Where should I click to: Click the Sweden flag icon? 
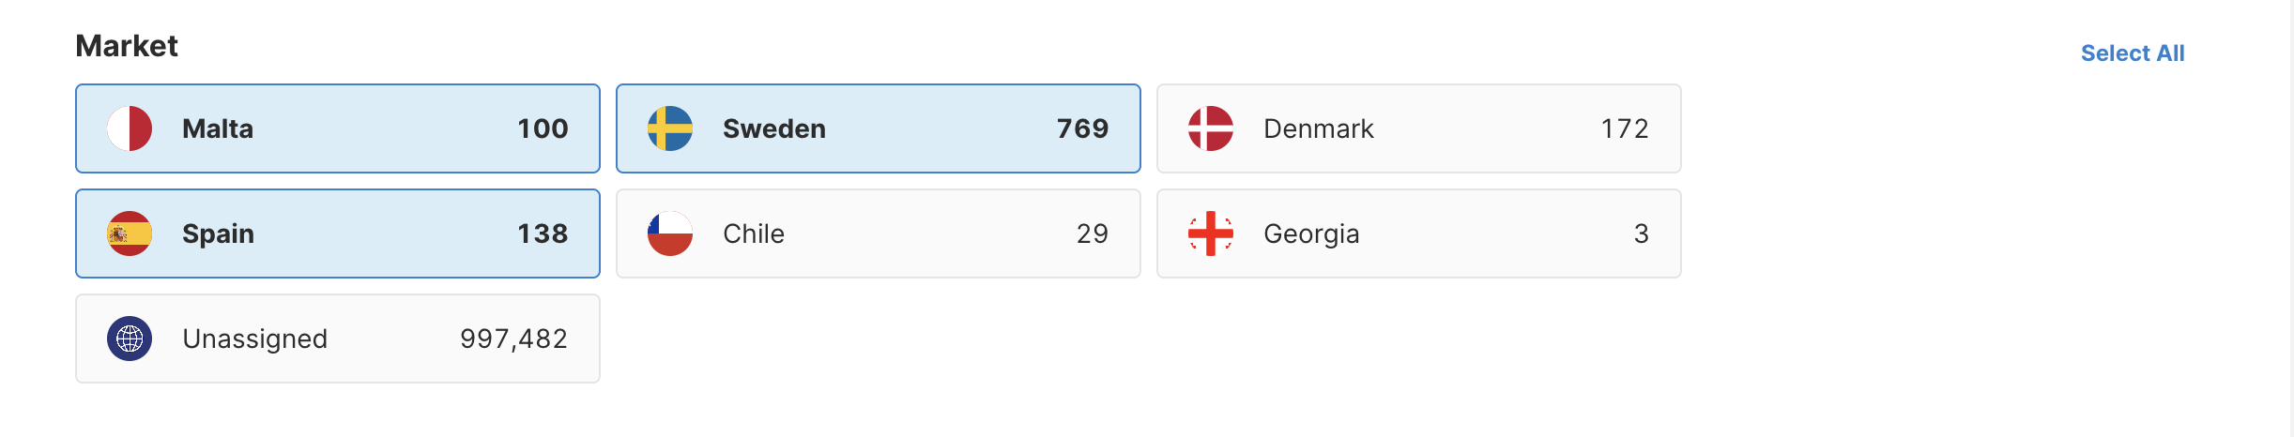click(670, 128)
